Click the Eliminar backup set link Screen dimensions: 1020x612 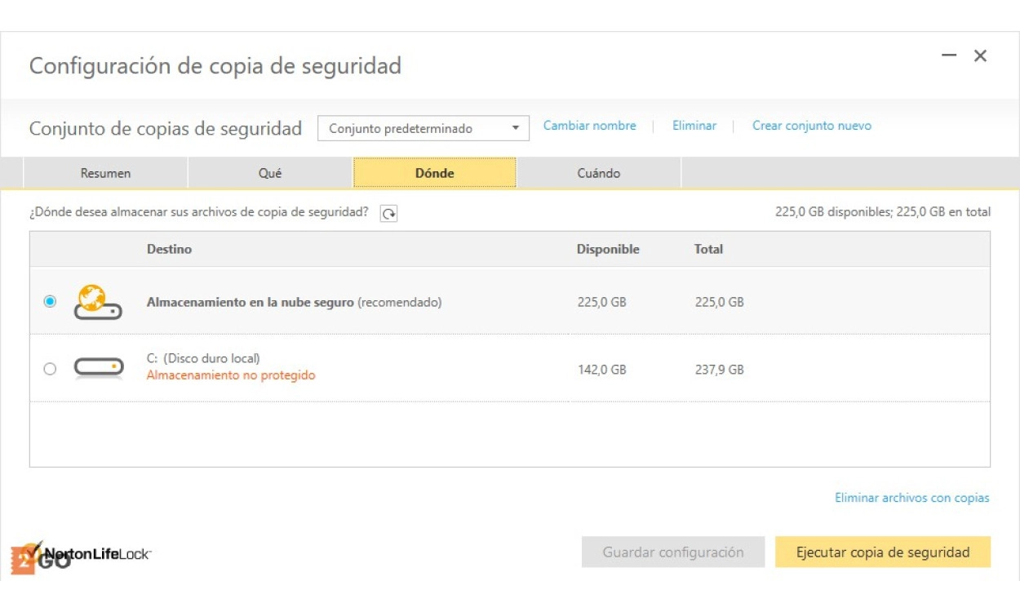(694, 126)
